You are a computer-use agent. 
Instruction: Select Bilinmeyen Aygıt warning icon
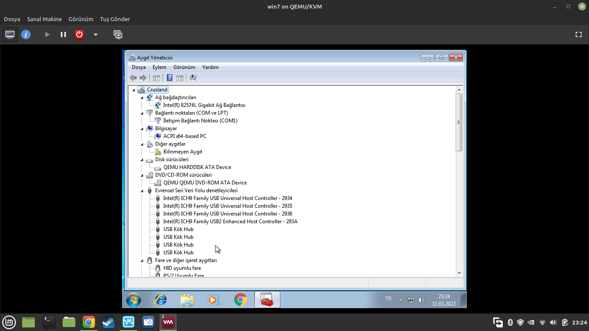[158, 152]
